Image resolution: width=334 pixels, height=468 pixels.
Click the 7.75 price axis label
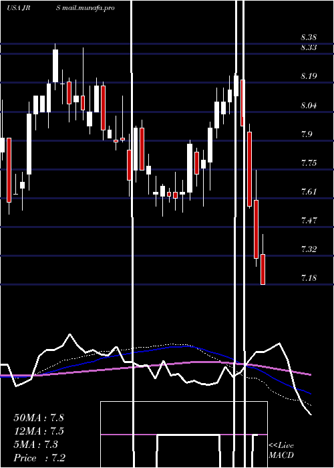point(309,163)
